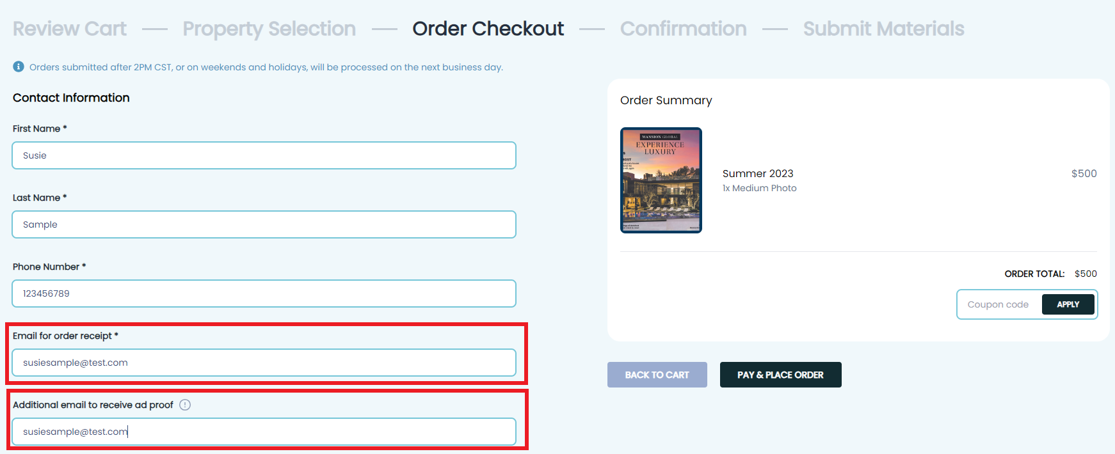Click into the Phone Number field
1115x454 pixels.
(264, 294)
